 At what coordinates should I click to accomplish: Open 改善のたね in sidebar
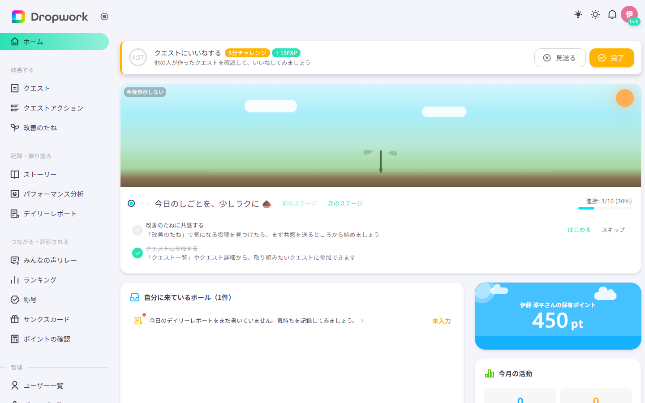[x=54, y=128]
